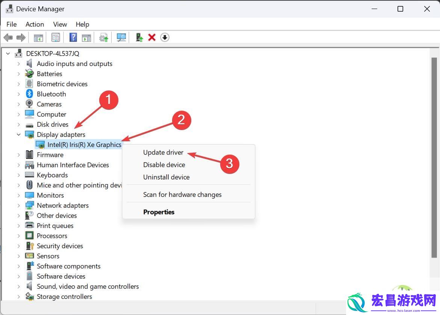Toggle the Show/Hide Console Tree toolbar icon
The image size is (440, 315).
38,37
